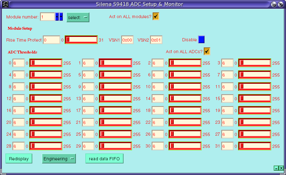Viewport: 286px width, 175px height.
Task: Click the green X button at bottom right
Action: tap(281, 168)
